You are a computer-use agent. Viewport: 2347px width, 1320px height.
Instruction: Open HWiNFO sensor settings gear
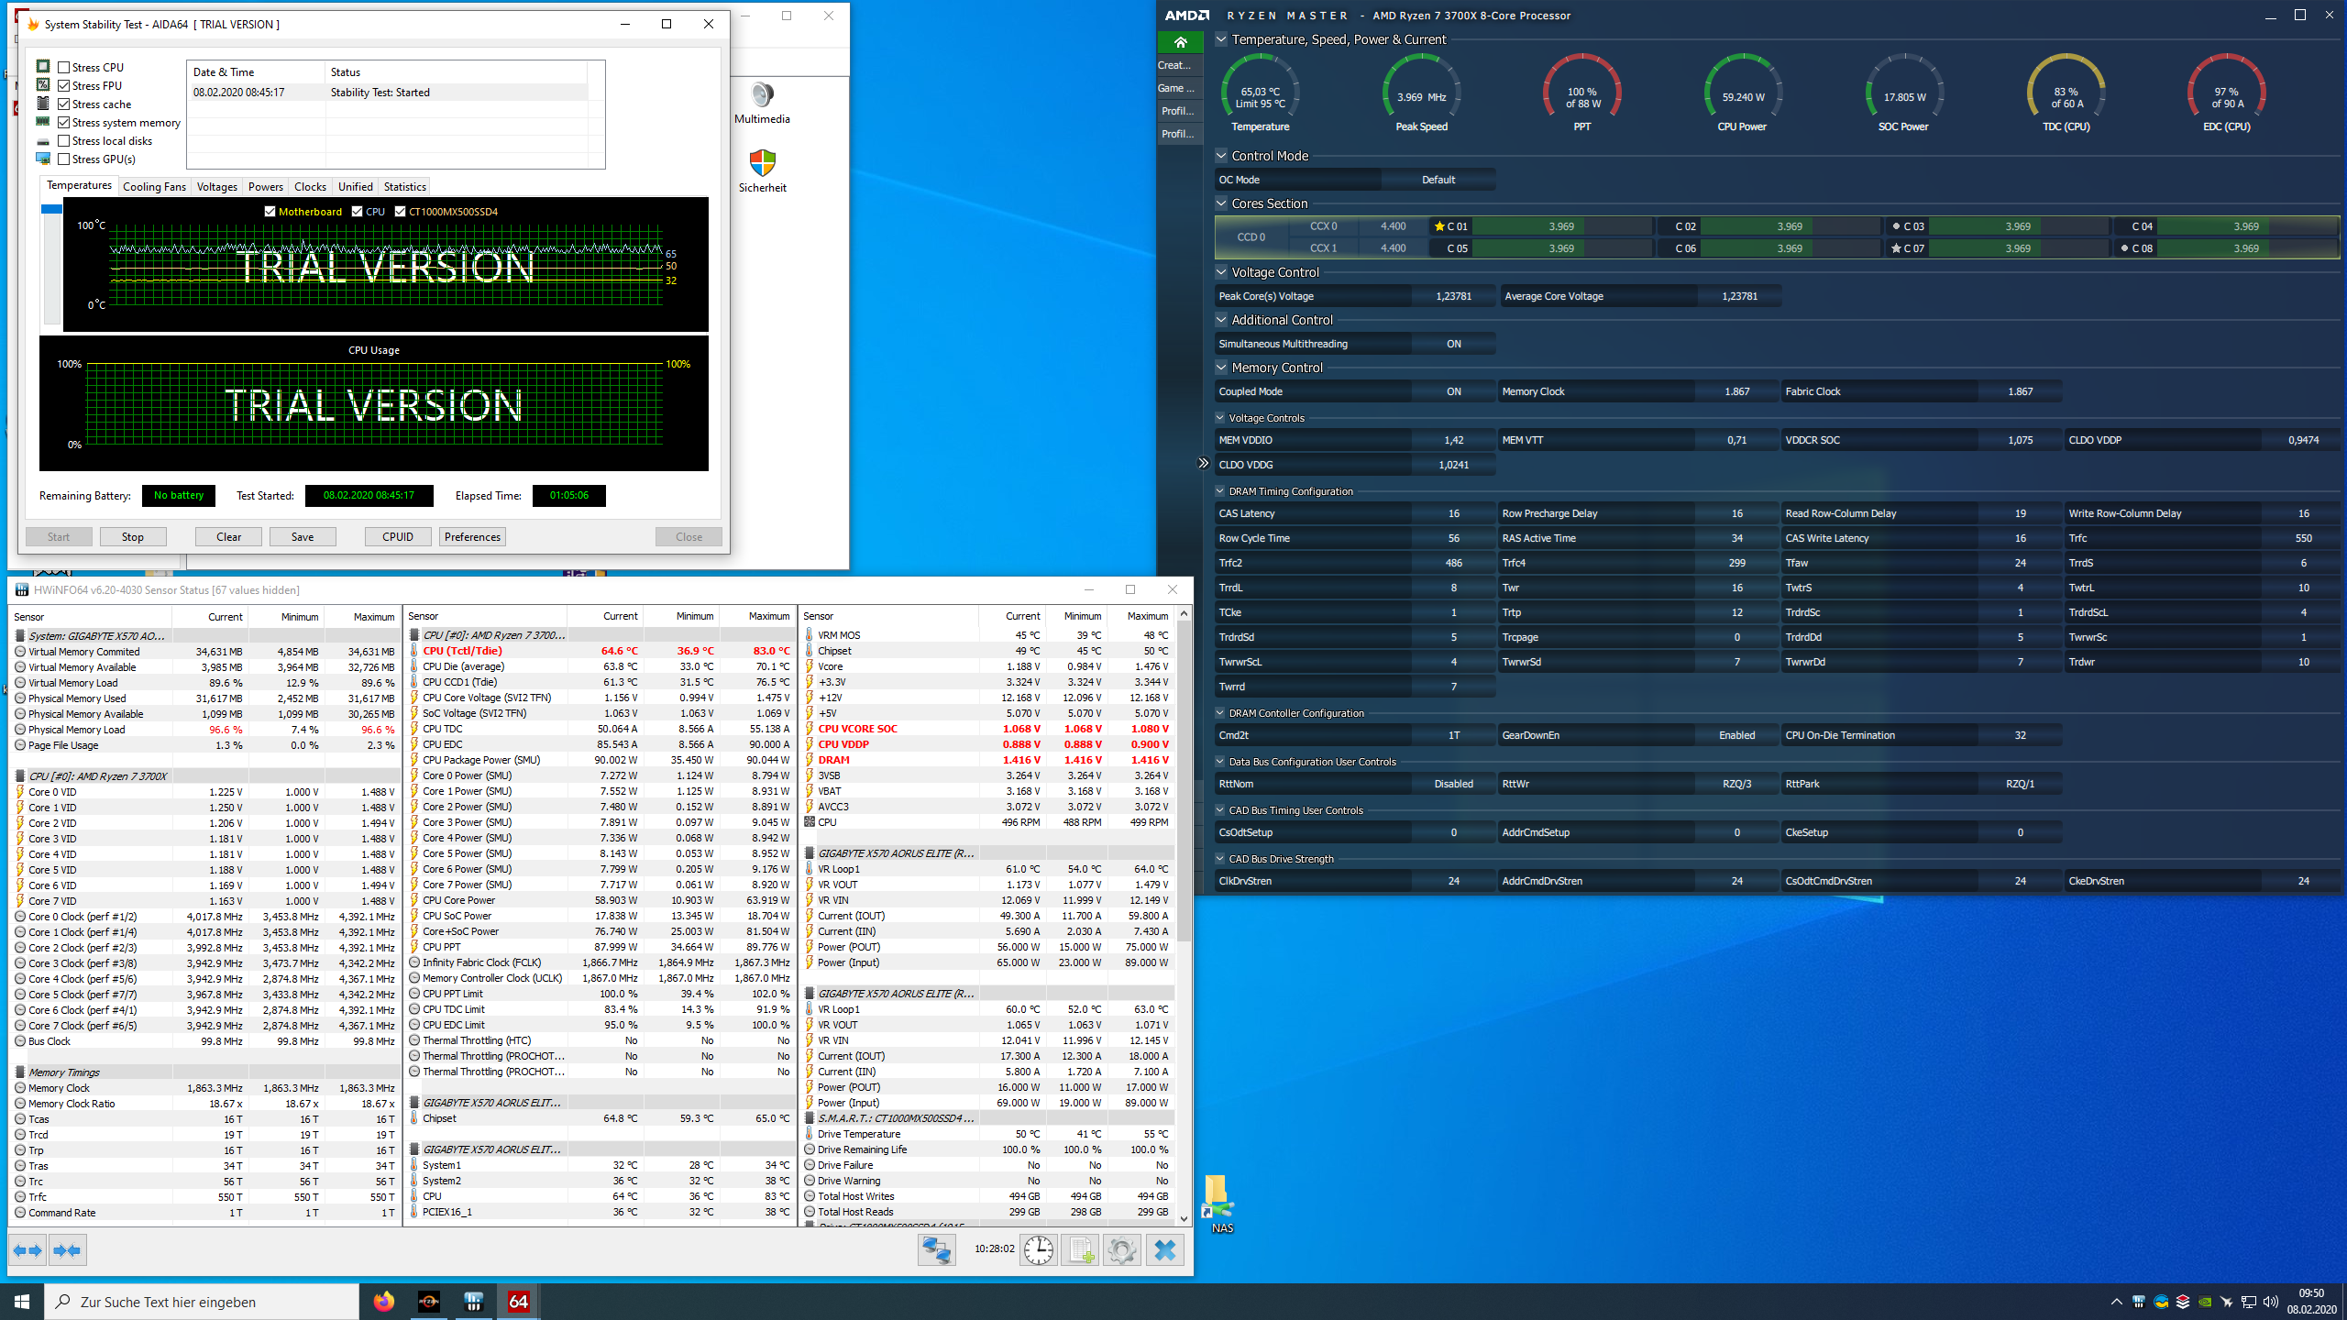tap(1121, 1250)
